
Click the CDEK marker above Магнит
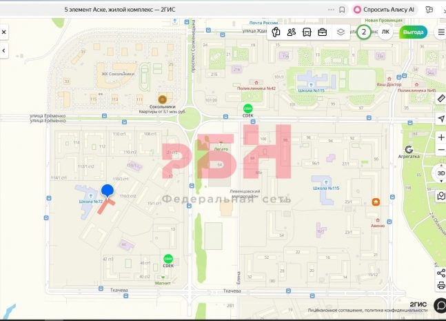pyautogui.click(x=168, y=259)
